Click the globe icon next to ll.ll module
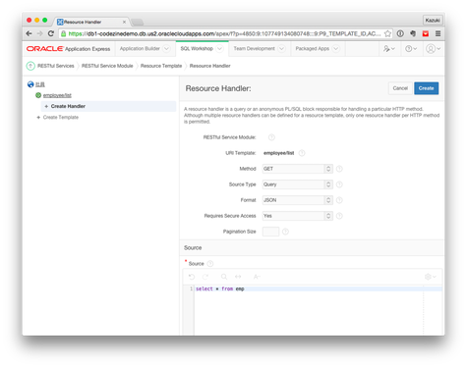The image size is (467, 367). coord(30,84)
